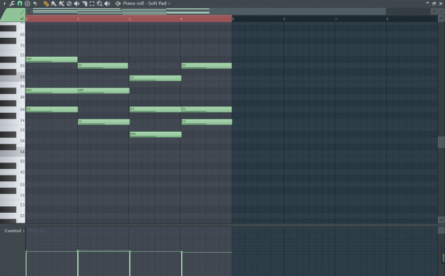This screenshot has height=276, width=445.
Task: Select the D#4 note in bar 3
Action: 156,134
